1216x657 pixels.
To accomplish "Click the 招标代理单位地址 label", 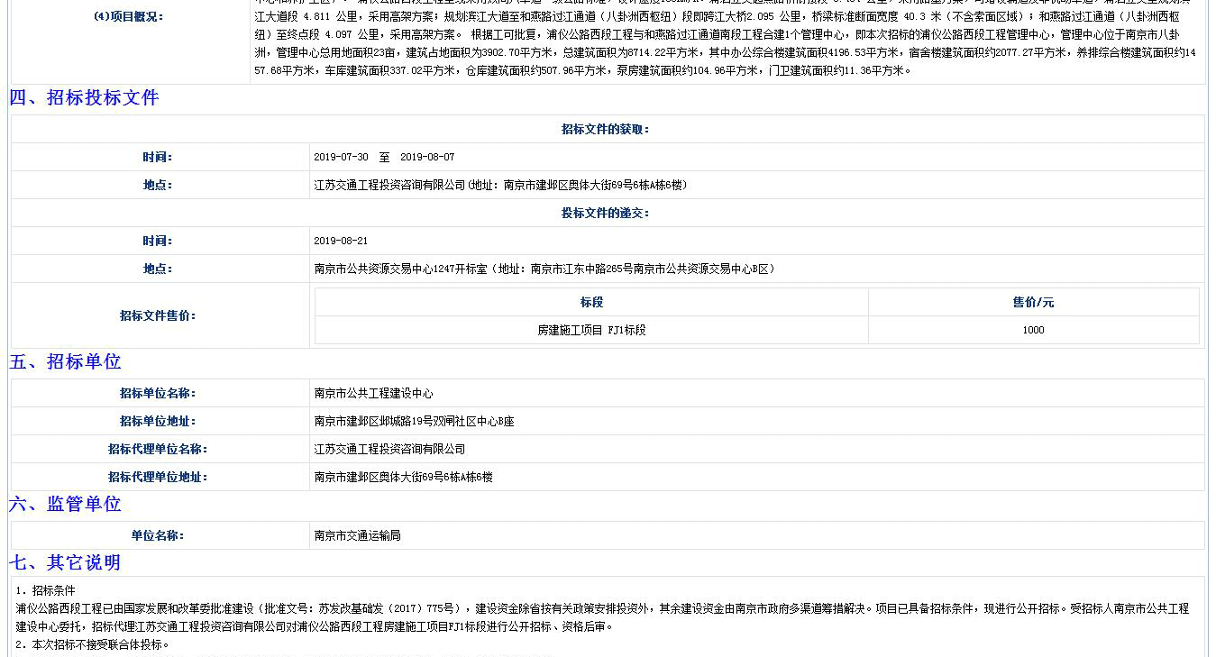I will 158,477.
